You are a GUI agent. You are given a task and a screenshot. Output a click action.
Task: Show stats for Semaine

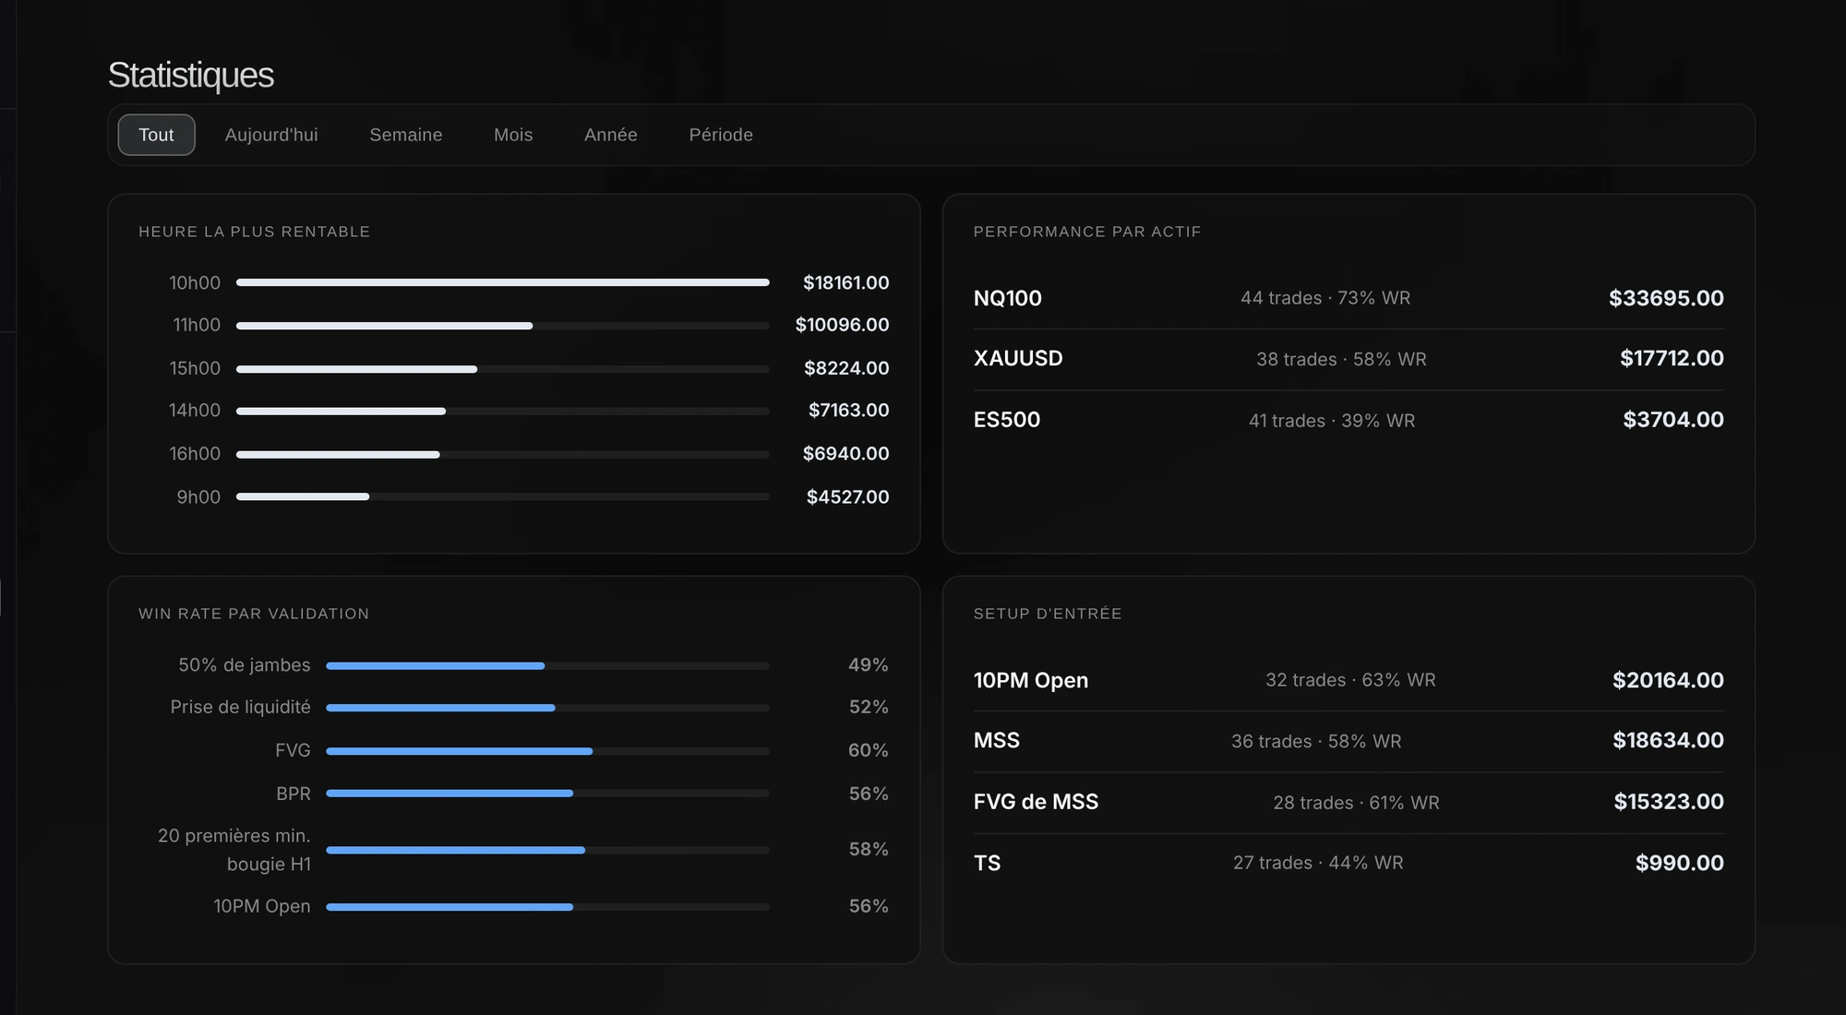406,135
